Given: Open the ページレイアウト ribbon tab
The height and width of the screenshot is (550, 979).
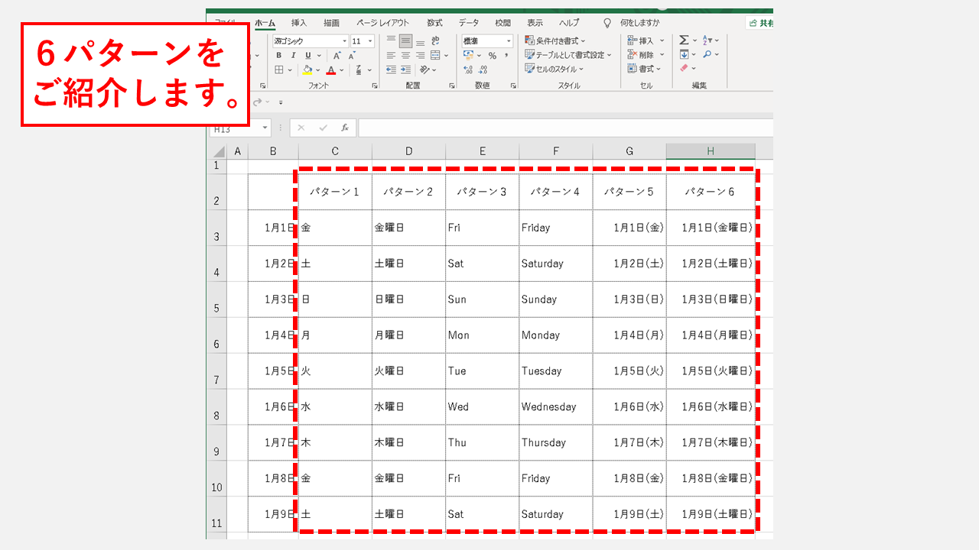Looking at the screenshot, I should 382,23.
